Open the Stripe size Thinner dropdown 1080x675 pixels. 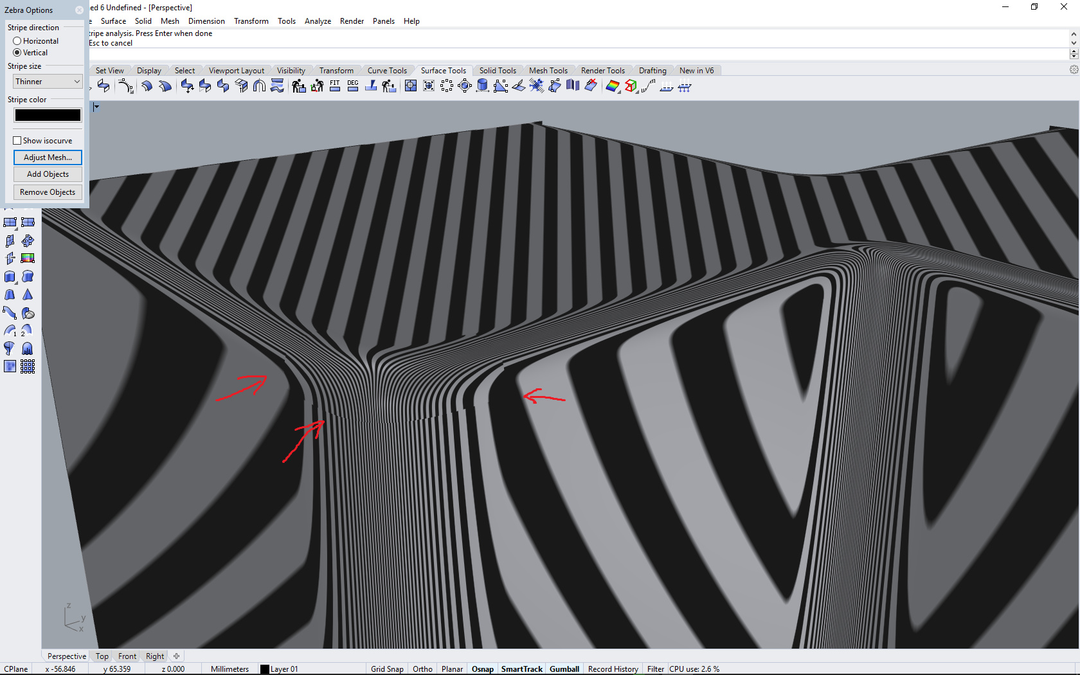click(x=48, y=81)
